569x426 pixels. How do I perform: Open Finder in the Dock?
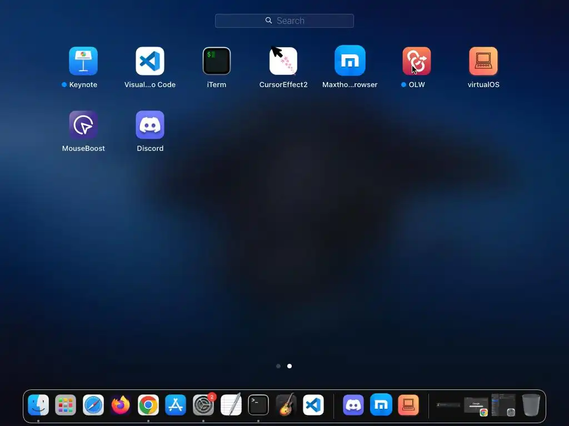(38, 404)
